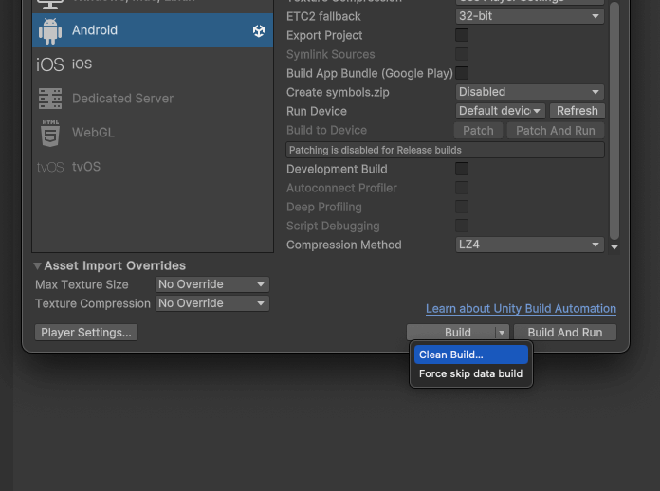Click the Unity logo beside Android
The width and height of the screenshot is (660, 491).
pyautogui.click(x=259, y=31)
